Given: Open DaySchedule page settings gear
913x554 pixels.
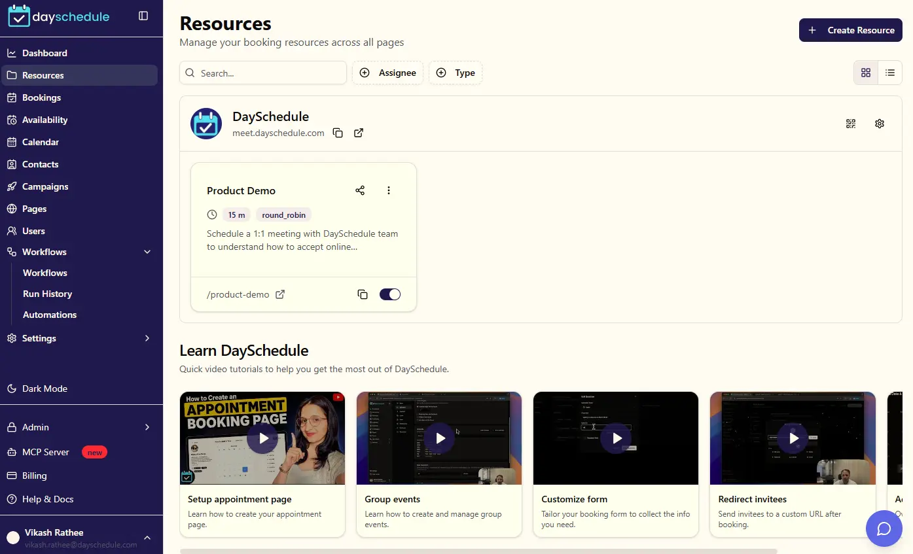Looking at the screenshot, I should click(x=880, y=124).
